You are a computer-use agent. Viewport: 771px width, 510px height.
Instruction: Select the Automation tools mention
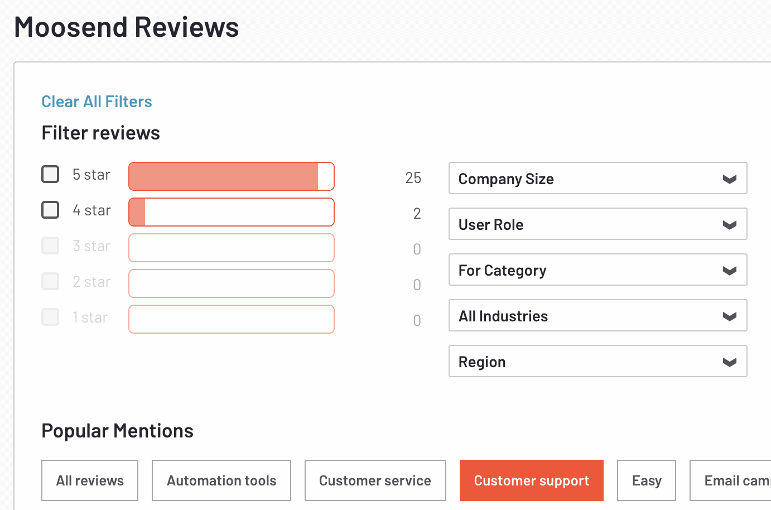tap(221, 480)
